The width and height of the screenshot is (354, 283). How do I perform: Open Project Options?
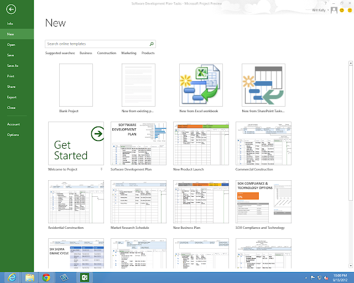click(x=17, y=135)
